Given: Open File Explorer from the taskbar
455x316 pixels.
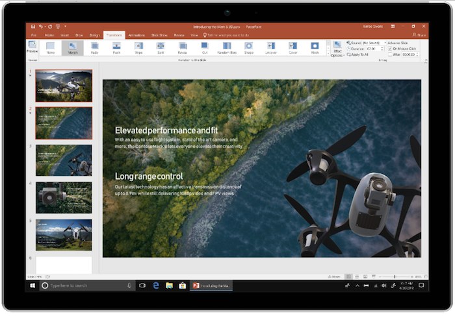Looking at the screenshot, I should tap(169, 286).
